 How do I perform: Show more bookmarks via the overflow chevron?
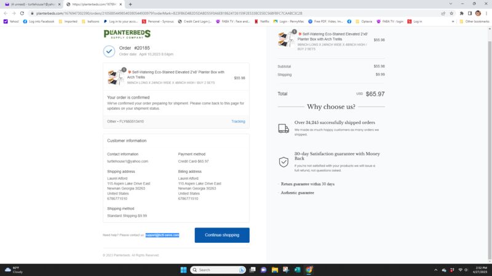pos(453,21)
